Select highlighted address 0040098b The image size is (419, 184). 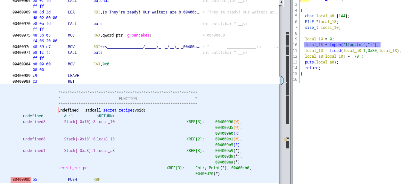21,180
